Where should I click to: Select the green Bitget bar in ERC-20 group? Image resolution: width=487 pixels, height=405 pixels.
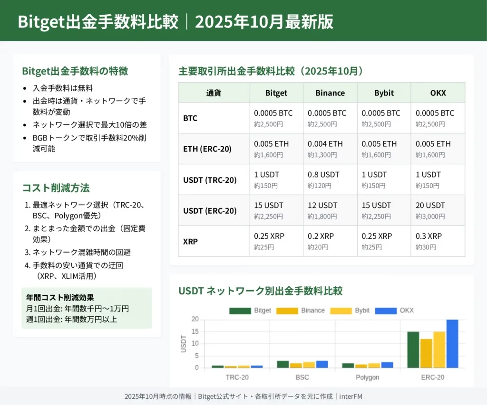413,349
